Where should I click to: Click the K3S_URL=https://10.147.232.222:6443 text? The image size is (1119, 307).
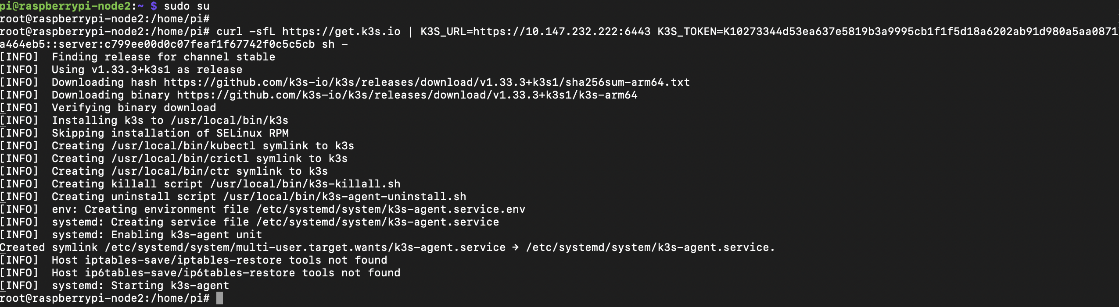[x=535, y=32]
